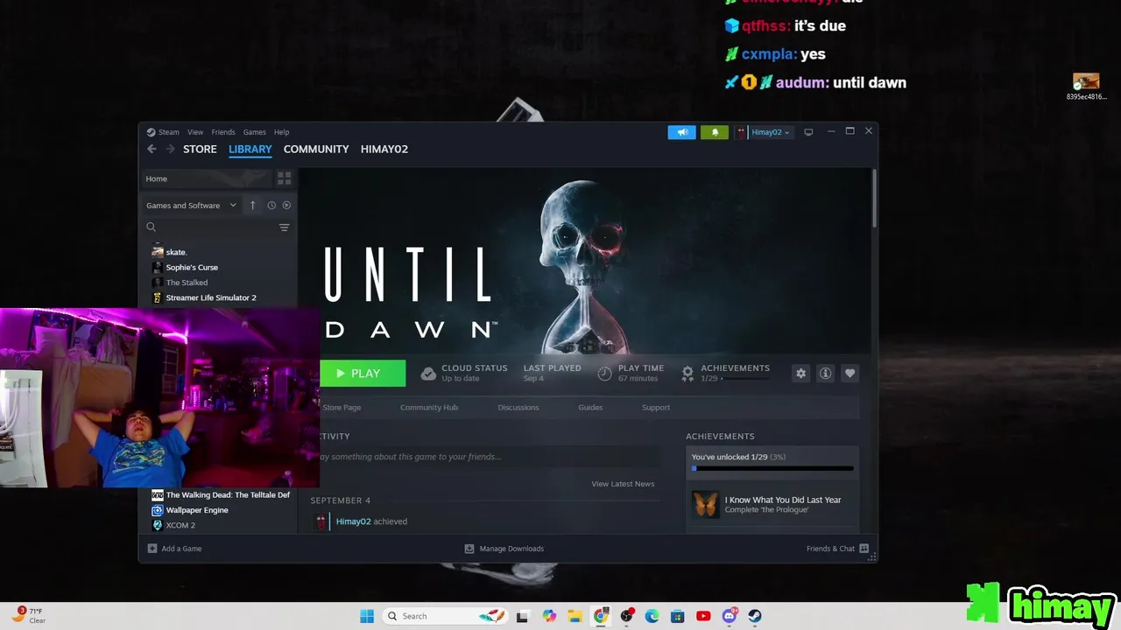1121x630 pixels.
Task: Open the Support link
Action: 656,408
